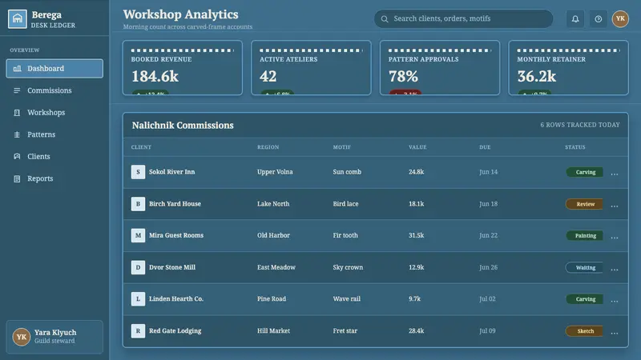Sort table by Client column
Viewport: 641px width, 360px height.
[141, 147]
